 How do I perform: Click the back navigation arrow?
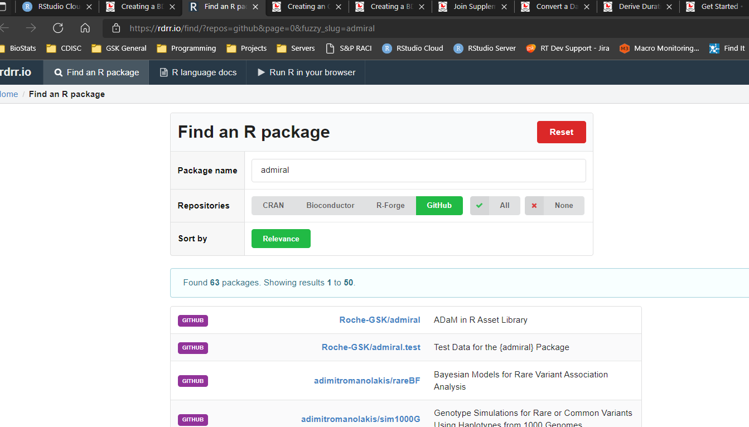tap(6, 27)
